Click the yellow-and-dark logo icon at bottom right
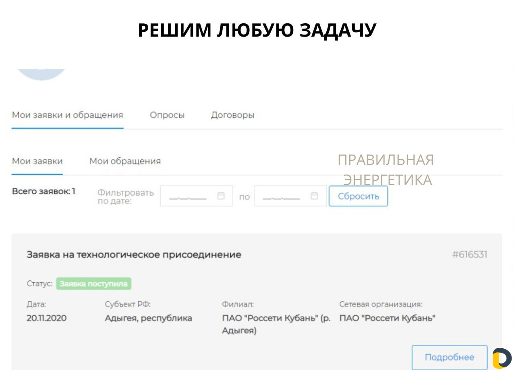The image size is (514, 370). [502, 358]
